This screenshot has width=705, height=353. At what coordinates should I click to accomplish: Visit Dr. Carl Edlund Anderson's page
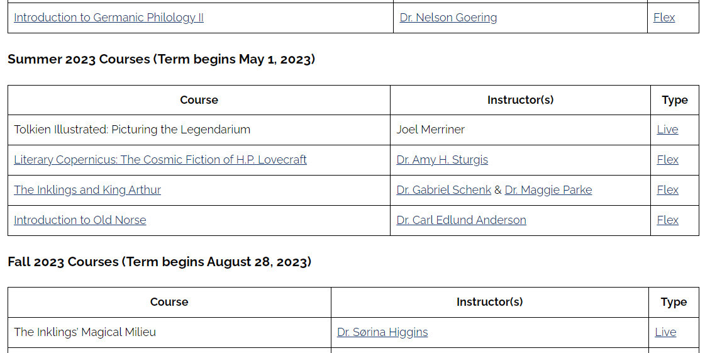click(x=461, y=220)
